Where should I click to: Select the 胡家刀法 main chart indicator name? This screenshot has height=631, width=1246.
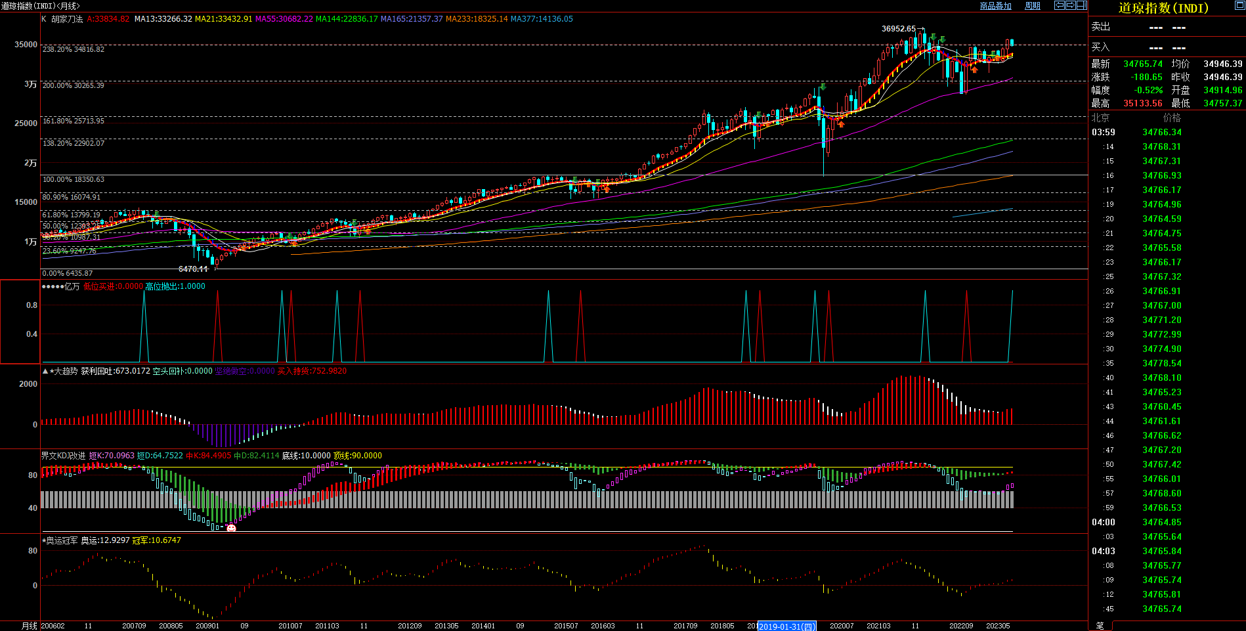[67, 19]
